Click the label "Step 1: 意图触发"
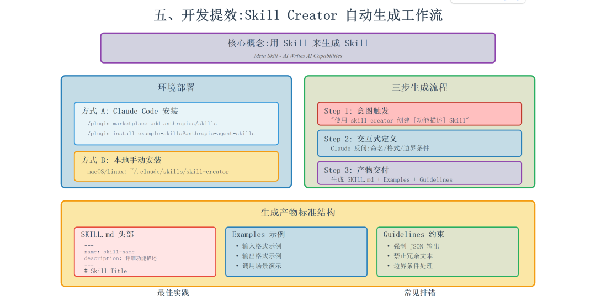 tap(356, 111)
